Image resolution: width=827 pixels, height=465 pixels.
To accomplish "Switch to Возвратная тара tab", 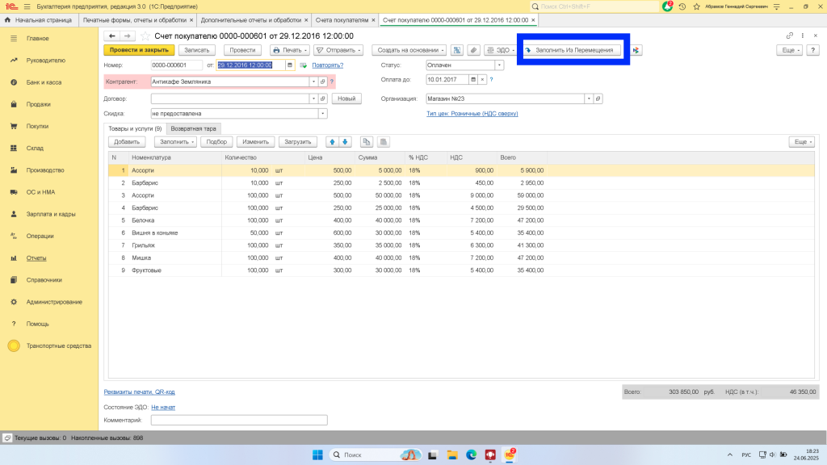I will tap(193, 128).
